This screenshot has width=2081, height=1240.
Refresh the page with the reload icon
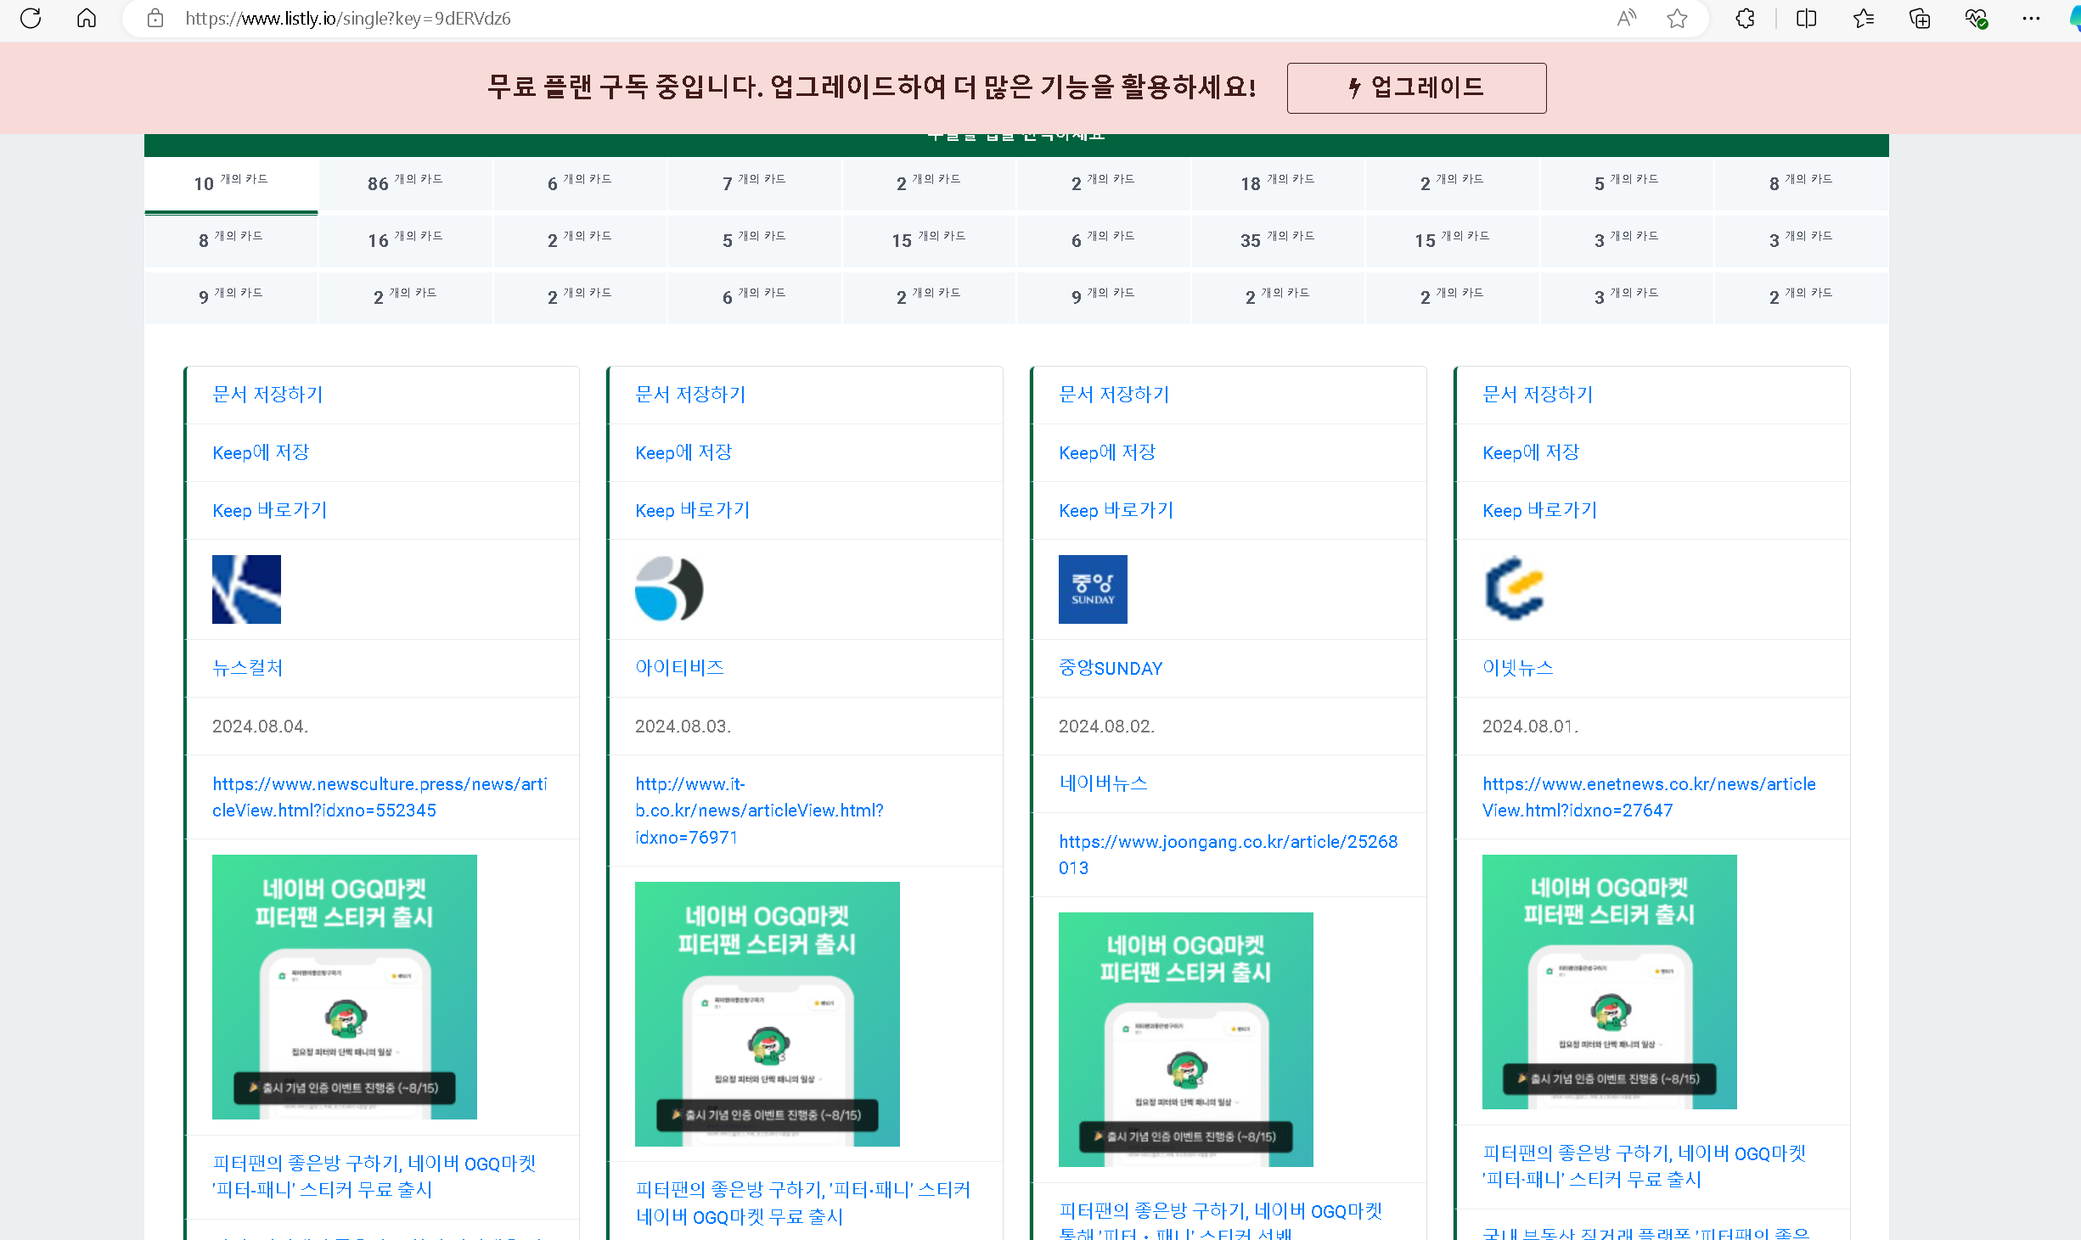[x=31, y=18]
